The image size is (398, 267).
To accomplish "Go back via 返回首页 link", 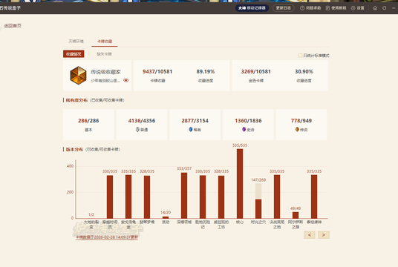I will pyautogui.click(x=13, y=26).
